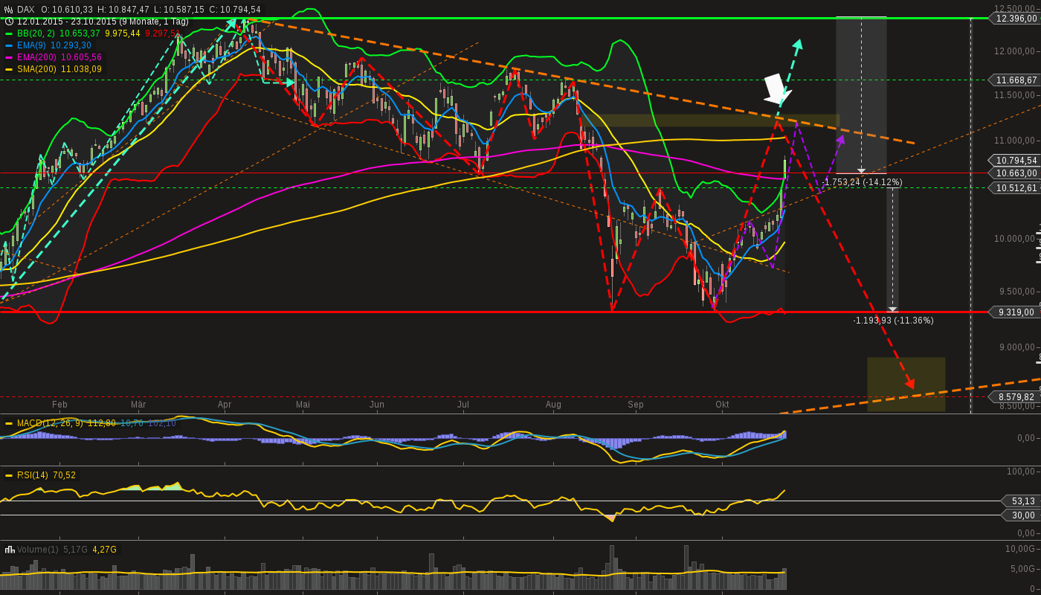Click the 9.500,00 price axis label
Viewport: 1041px width, 595px height.
point(1016,292)
